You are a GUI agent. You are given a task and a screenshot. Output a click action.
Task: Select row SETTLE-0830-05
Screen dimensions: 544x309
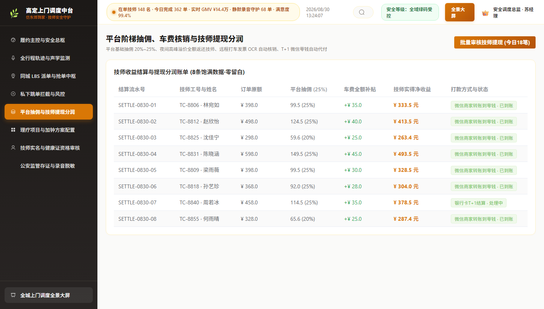321,170
